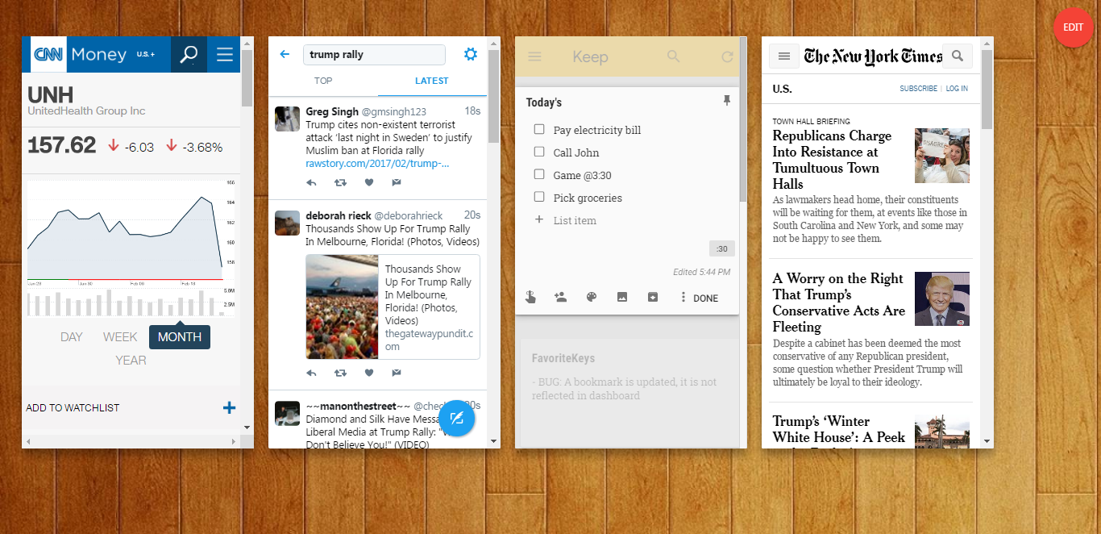Screen dimensions: 1101x534
Task: Open more options in Today's note
Action: tap(683, 297)
